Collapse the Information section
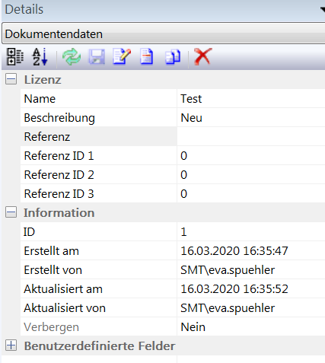Image resolution: width=325 pixels, height=363 pixels. (x=11, y=212)
